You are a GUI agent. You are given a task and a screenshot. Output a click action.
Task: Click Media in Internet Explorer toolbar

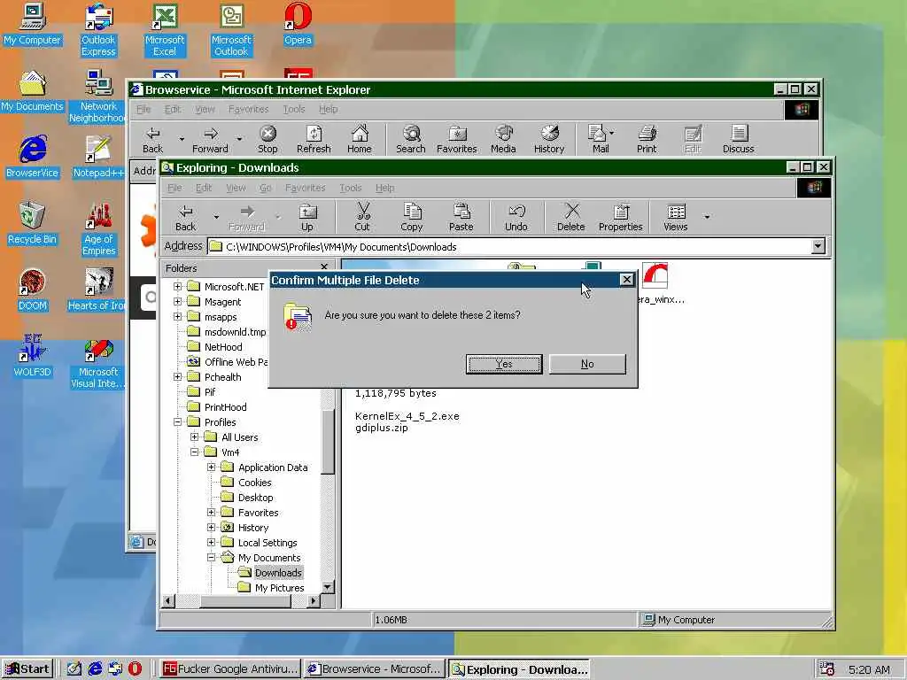point(503,140)
